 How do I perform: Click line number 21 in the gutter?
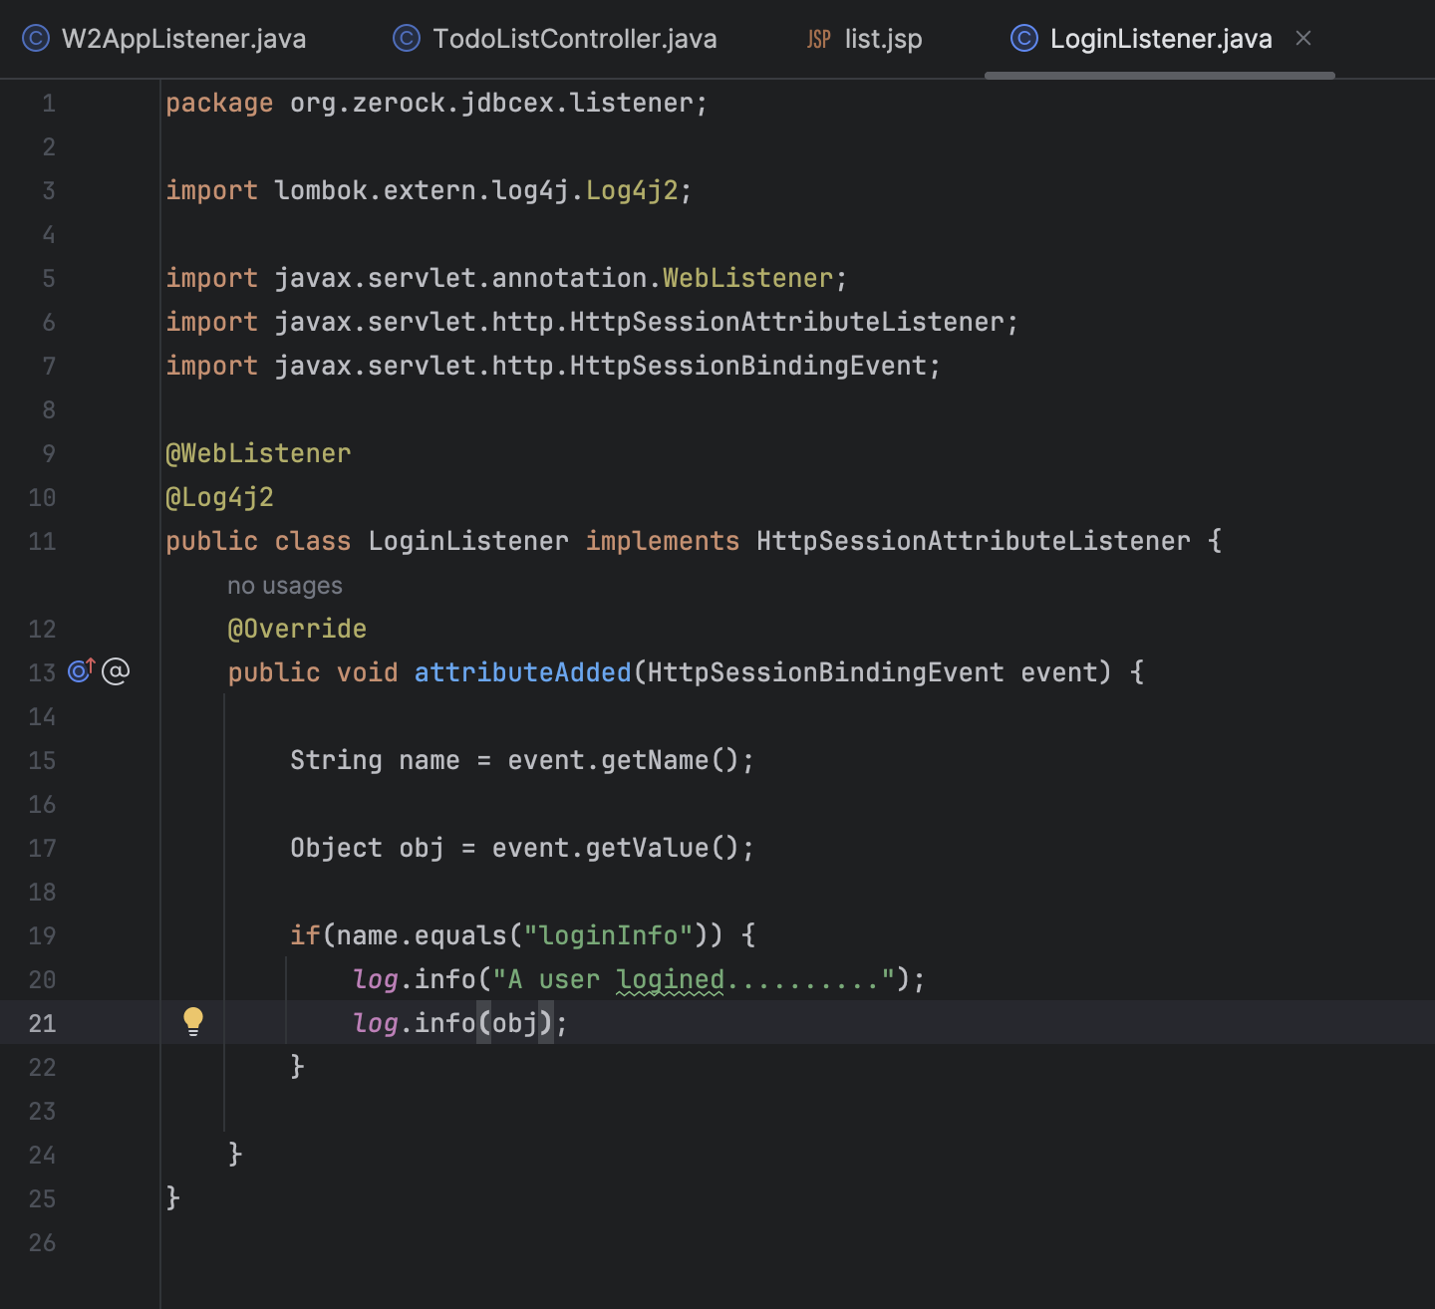[x=42, y=1023]
